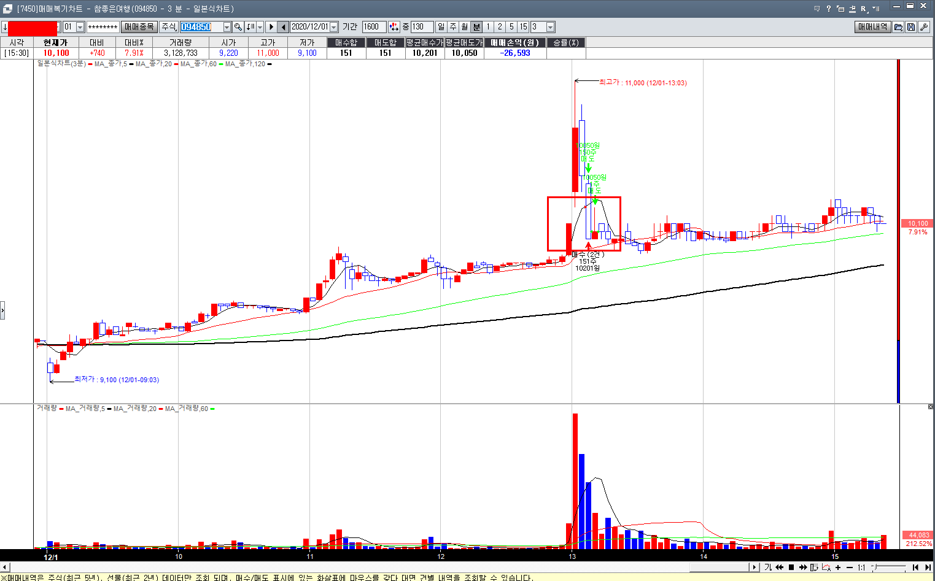Click the 매수합 column header
The height and width of the screenshot is (581, 935).
(346, 42)
